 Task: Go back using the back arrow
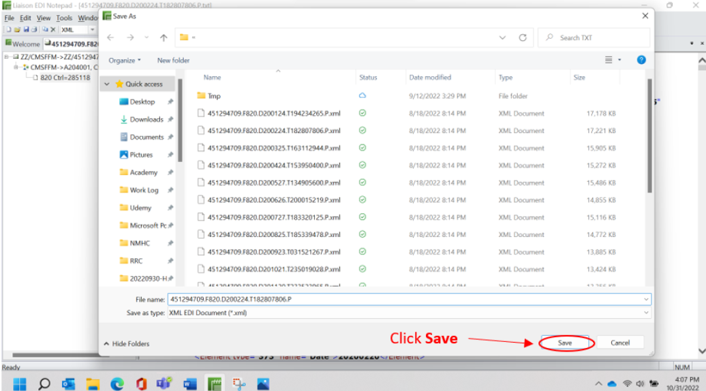coord(110,37)
